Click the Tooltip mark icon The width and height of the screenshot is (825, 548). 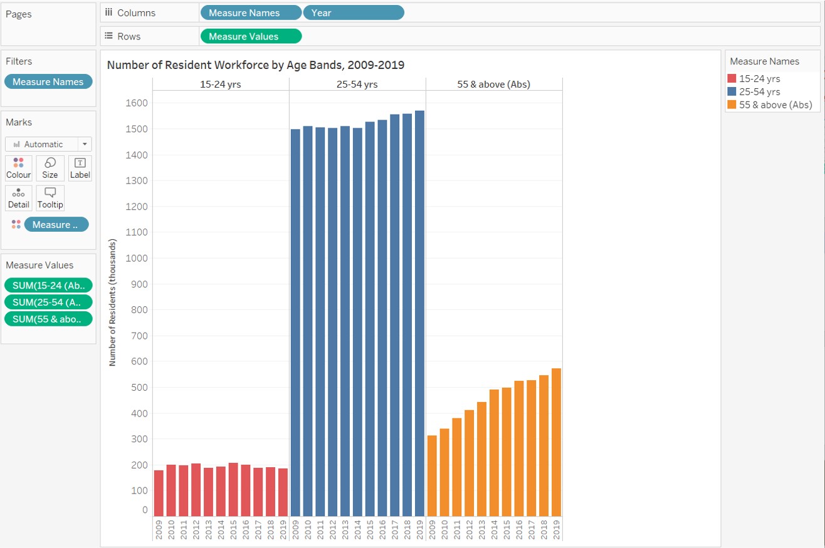click(50, 197)
